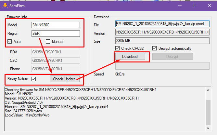Image resolution: width=217 pixels, height=135 pixels.
Task: Maximize the SamFirm window
Action: point(195,6)
